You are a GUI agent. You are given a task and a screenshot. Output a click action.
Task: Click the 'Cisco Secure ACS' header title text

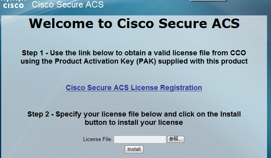[68, 5]
